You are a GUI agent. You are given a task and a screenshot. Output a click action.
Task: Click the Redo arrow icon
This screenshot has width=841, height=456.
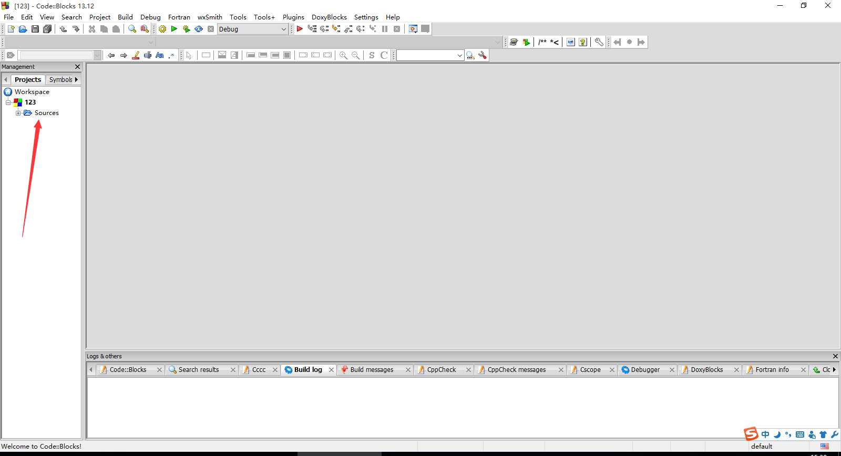(76, 29)
